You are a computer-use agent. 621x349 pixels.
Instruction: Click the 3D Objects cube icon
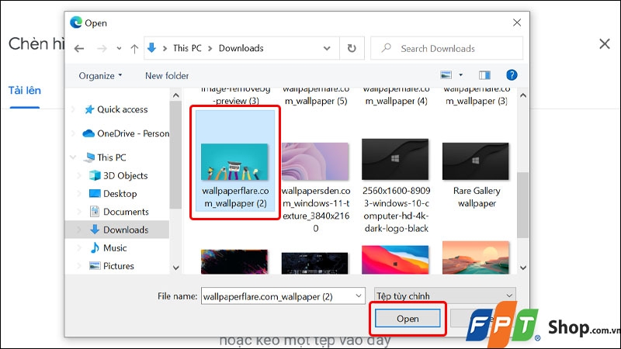coord(95,175)
